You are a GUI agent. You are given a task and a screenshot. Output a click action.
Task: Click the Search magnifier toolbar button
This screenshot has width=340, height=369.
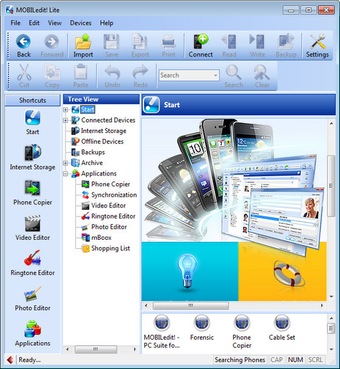[233, 76]
